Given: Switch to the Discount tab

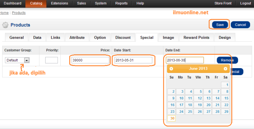Looking at the screenshot, I should click(x=123, y=37).
